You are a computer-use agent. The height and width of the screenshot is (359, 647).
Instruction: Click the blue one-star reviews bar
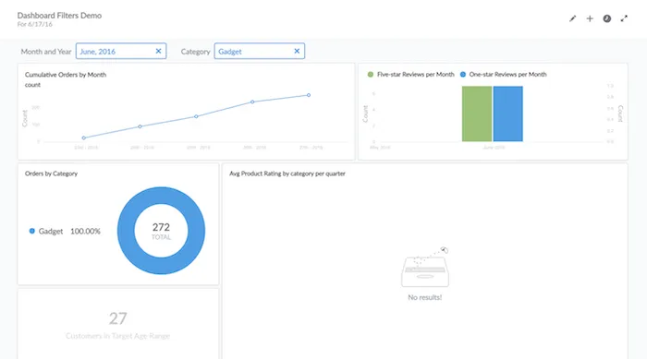pos(508,114)
